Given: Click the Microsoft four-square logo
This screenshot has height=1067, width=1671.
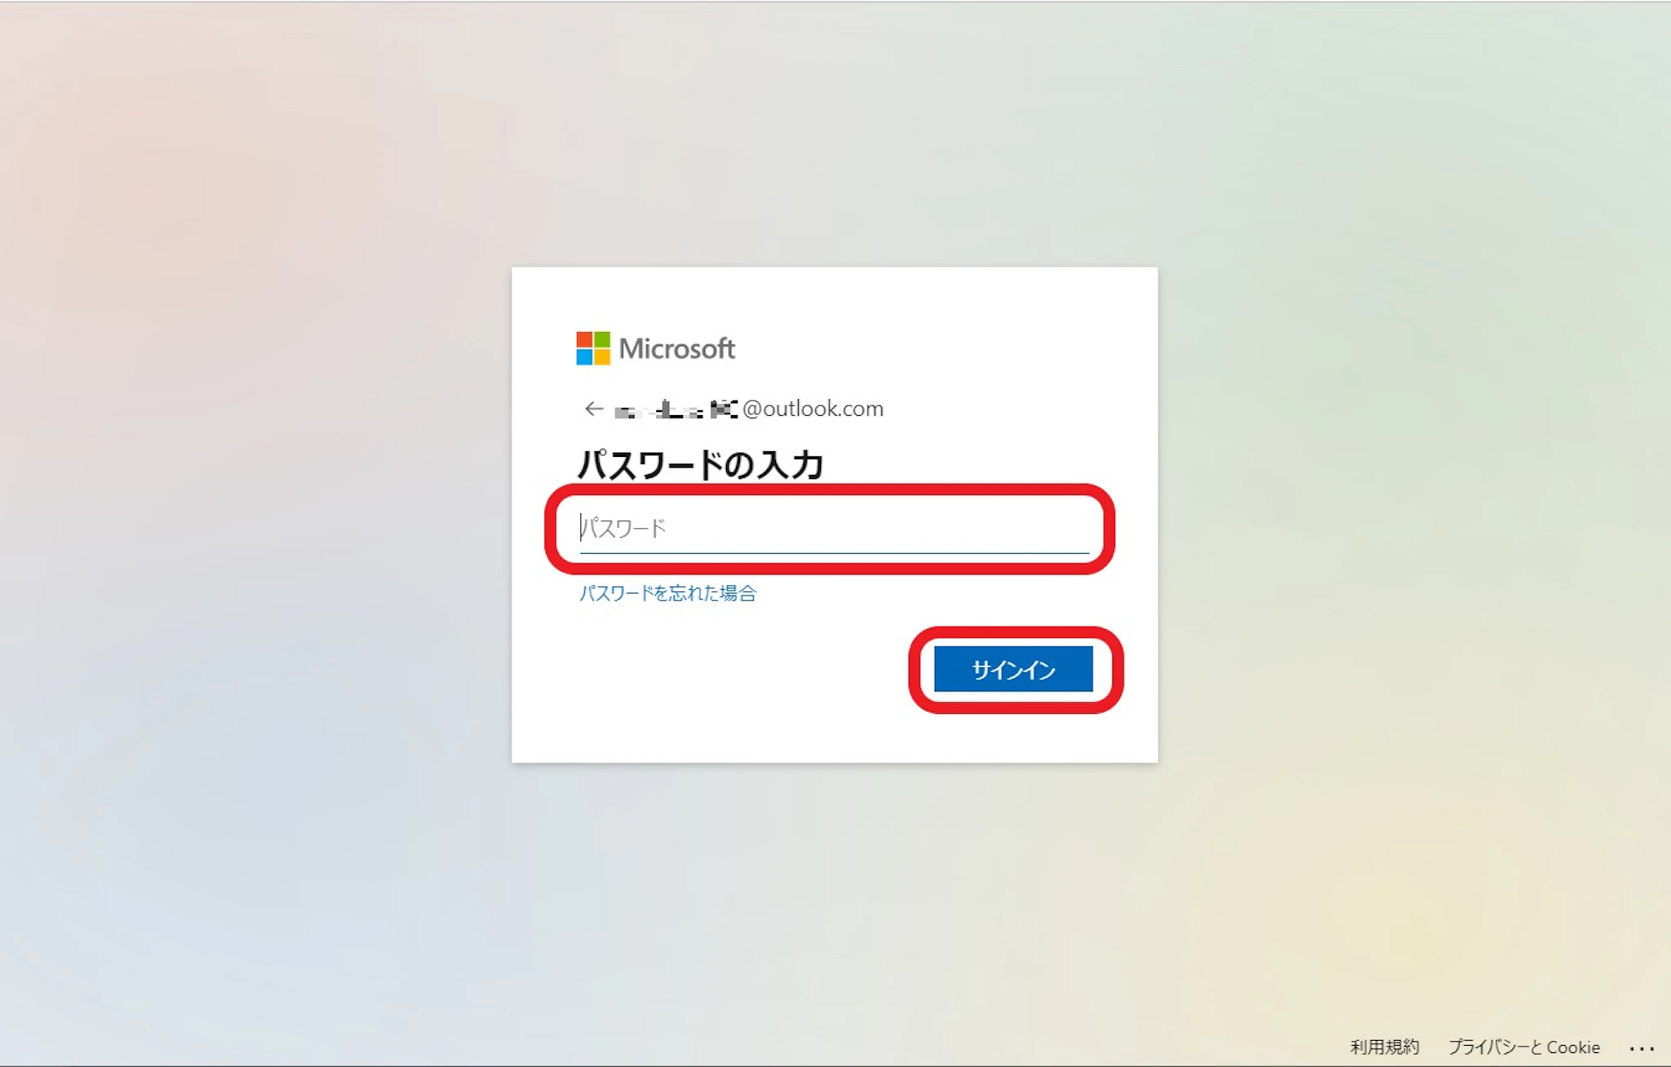Looking at the screenshot, I should [x=593, y=348].
